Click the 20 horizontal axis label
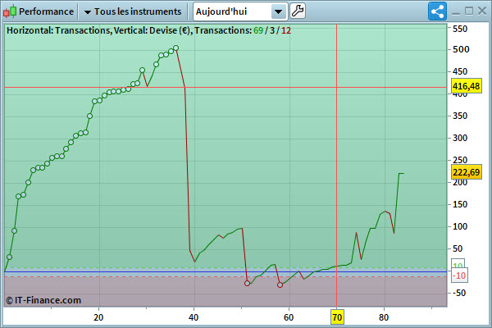The image size is (492, 328). pos(98,317)
